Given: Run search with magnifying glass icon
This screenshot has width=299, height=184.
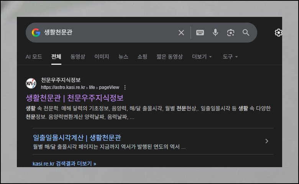Looking at the screenshot, I should coord(246,33).
